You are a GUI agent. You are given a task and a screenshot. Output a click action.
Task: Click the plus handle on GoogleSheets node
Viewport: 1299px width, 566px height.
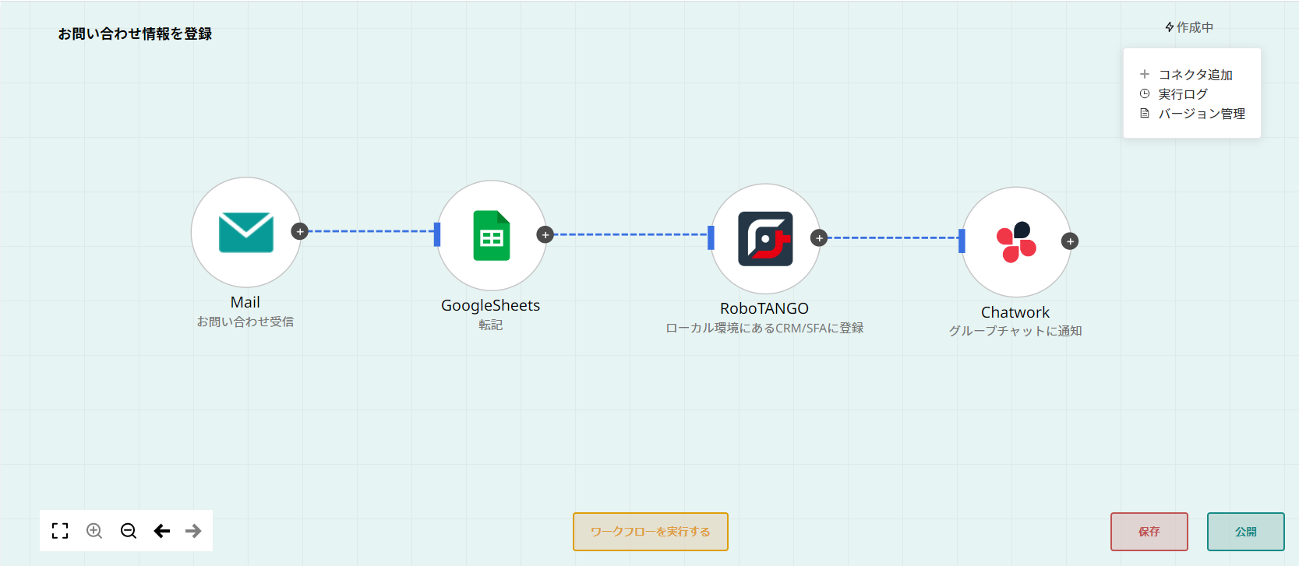click(545, 234)
